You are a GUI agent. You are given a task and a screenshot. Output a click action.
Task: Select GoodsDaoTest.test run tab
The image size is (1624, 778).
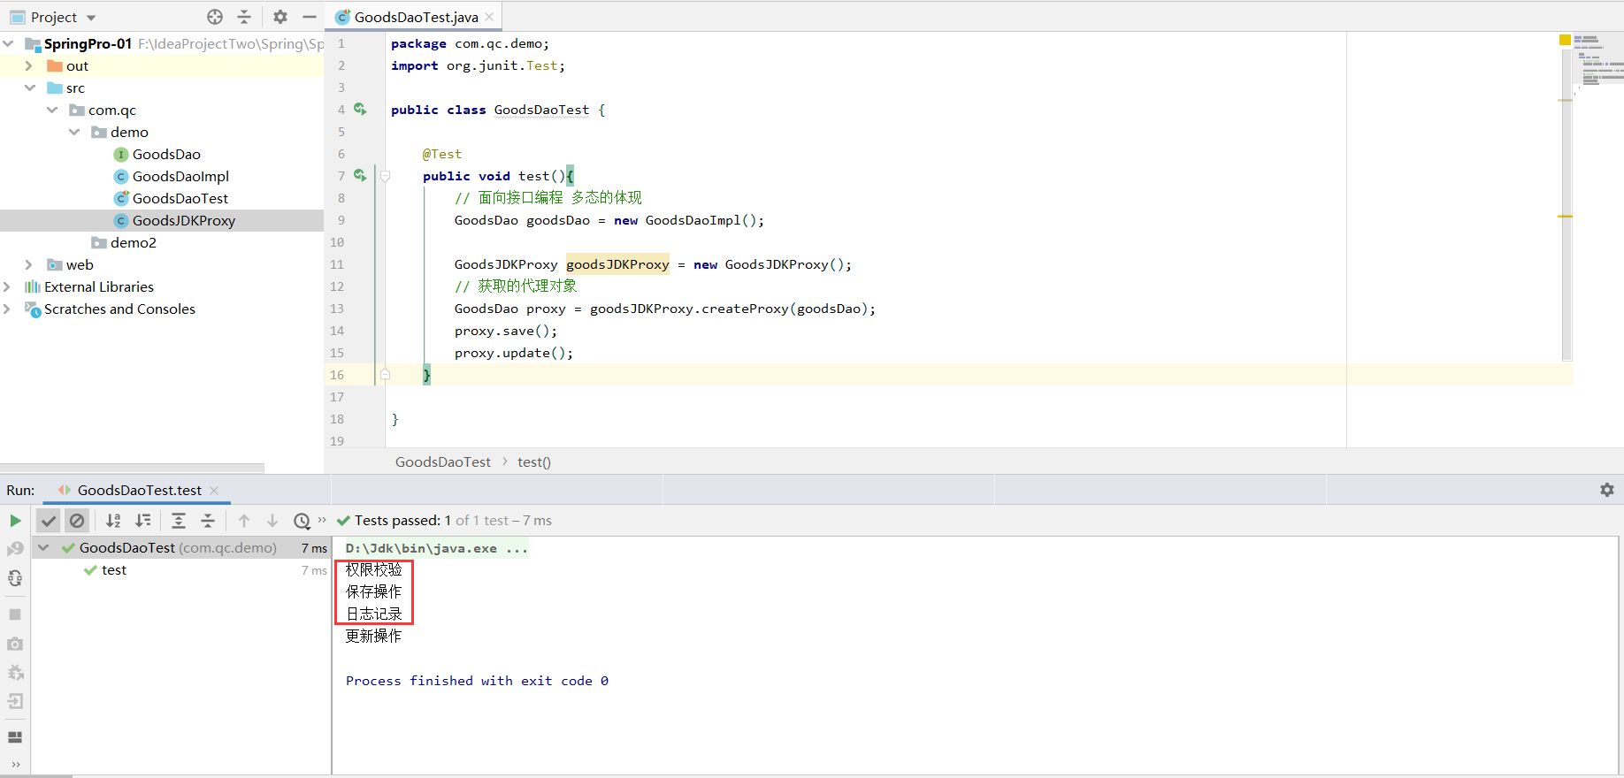tap(139, 490)
